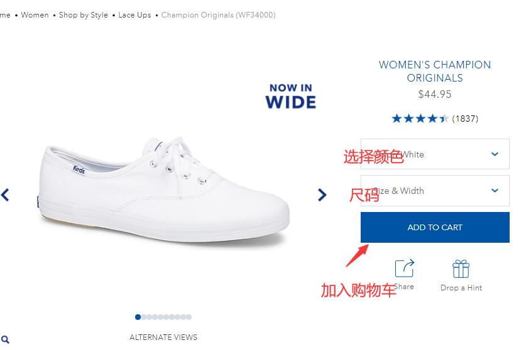
Task: Click the magnifier zoom icon
Action: point(5,339)
